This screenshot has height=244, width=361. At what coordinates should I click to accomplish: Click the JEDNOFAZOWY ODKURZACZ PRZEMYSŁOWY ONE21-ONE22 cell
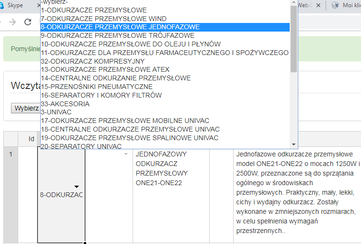(x=171, y=195)
